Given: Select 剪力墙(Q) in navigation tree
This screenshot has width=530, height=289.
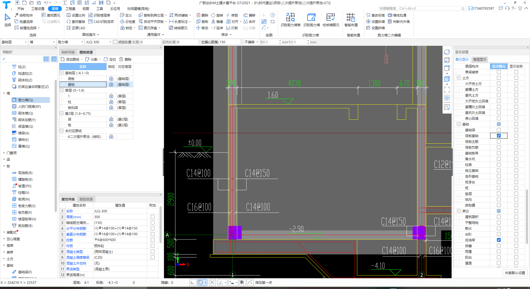Looking at the screenshot, I should click(31, 100).
